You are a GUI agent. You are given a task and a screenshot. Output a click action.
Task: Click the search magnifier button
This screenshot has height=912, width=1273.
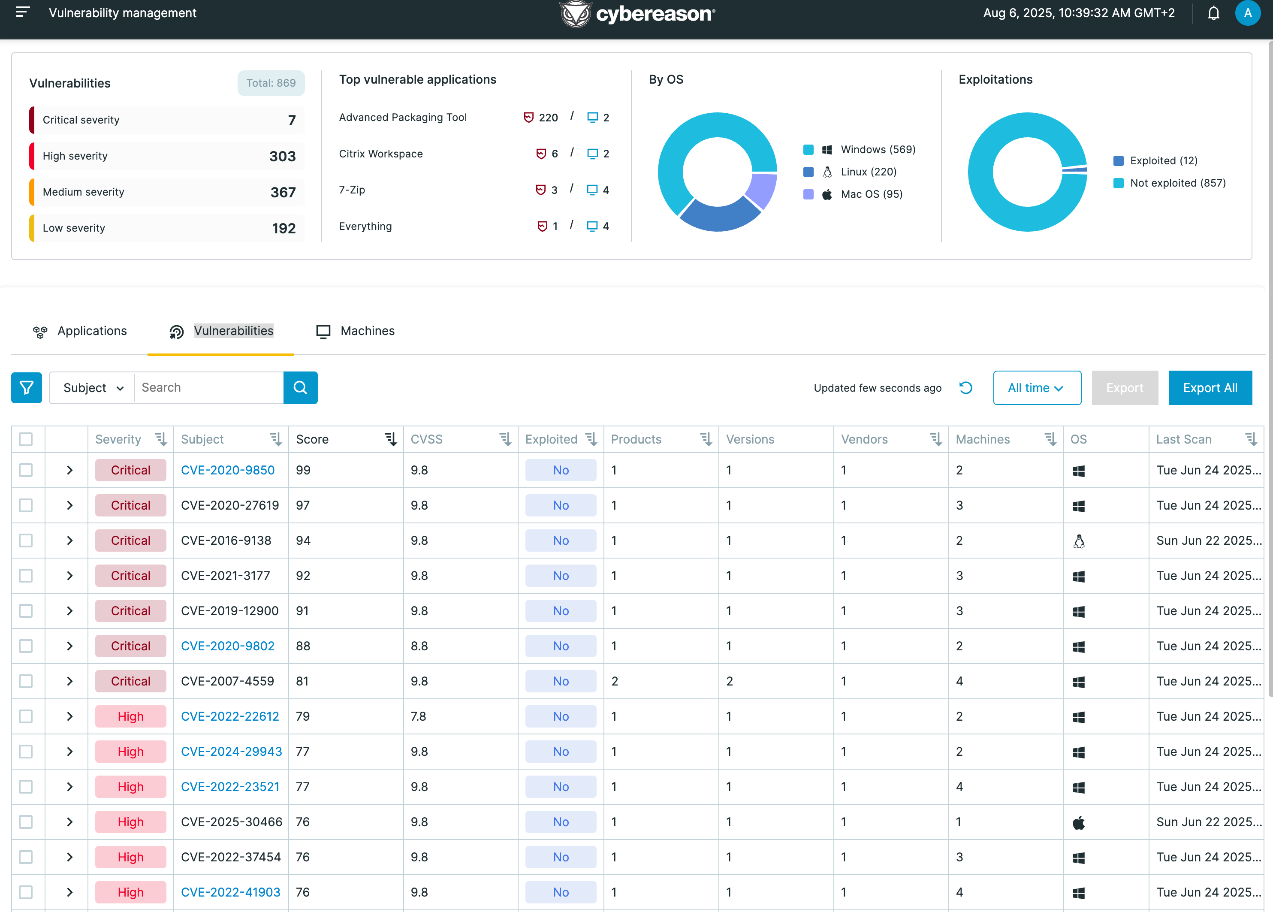pos(300,388)
